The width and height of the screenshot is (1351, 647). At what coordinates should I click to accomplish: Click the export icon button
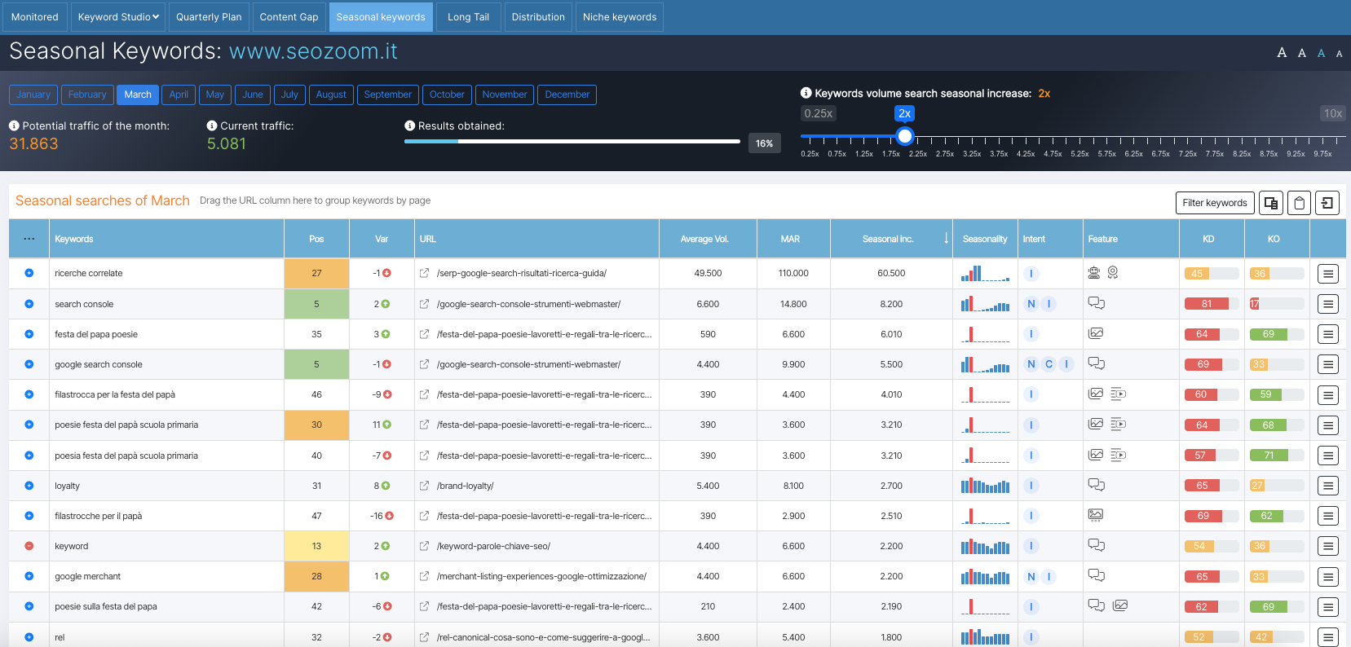[x=1327, y=203]
